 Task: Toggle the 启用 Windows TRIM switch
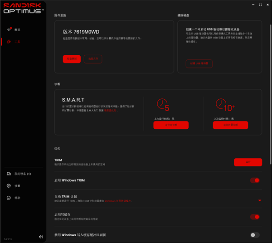tap(255, 180)
